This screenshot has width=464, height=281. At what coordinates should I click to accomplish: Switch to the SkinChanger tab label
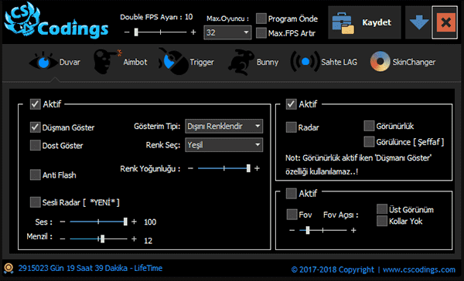[x=414, y=62]
